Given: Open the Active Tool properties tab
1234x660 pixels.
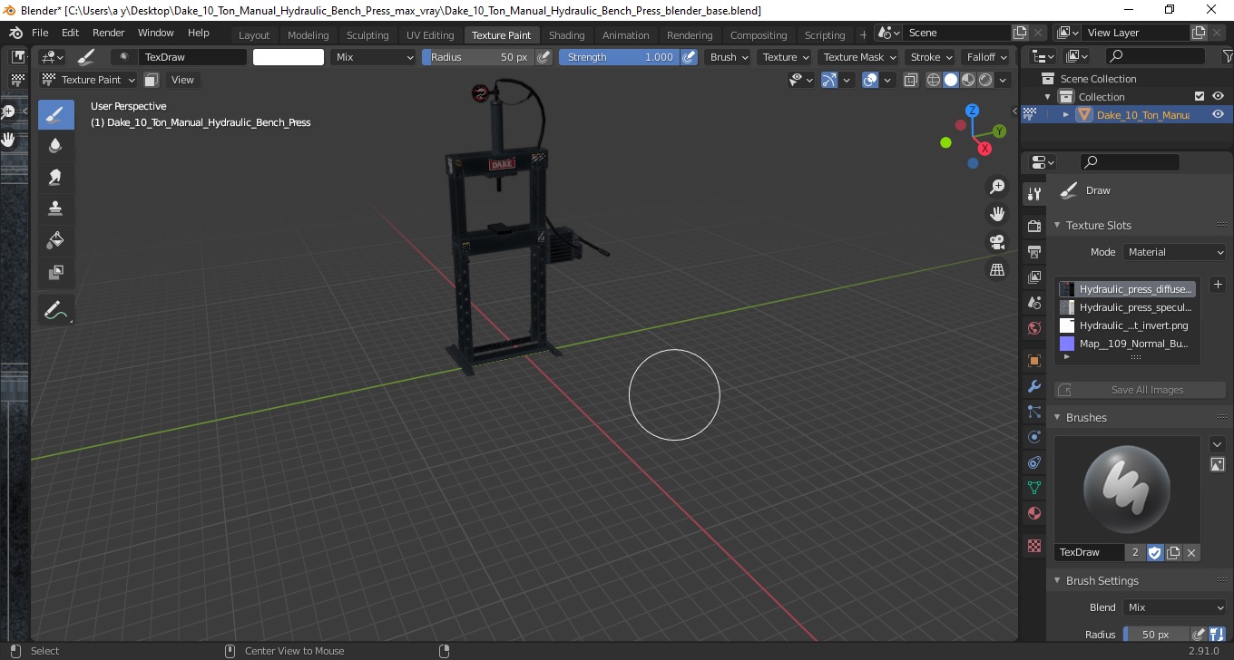Looking at the screenshot, I should pyautogui.click(x=1033, y=193).
